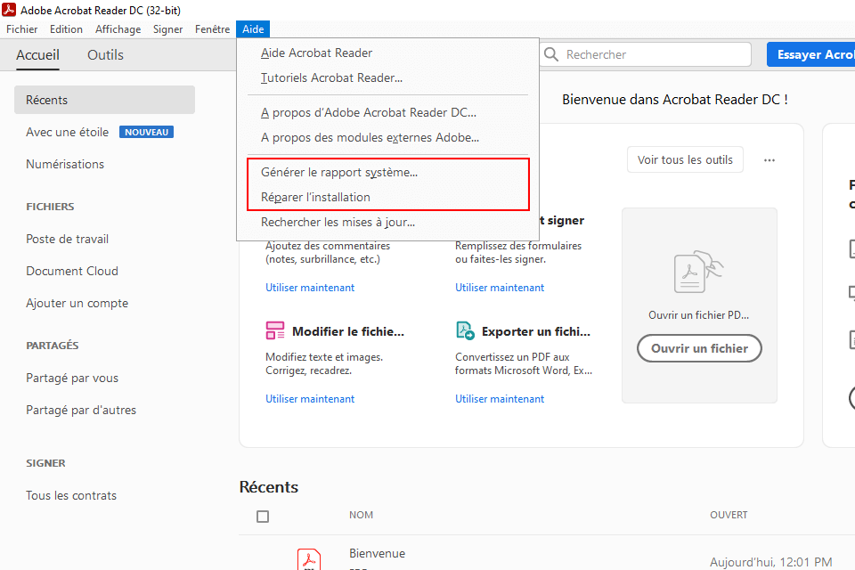Click the Aujourd'hui, 12:01 PM date
This screenshot has width=855, height=570.
point(771,562)
